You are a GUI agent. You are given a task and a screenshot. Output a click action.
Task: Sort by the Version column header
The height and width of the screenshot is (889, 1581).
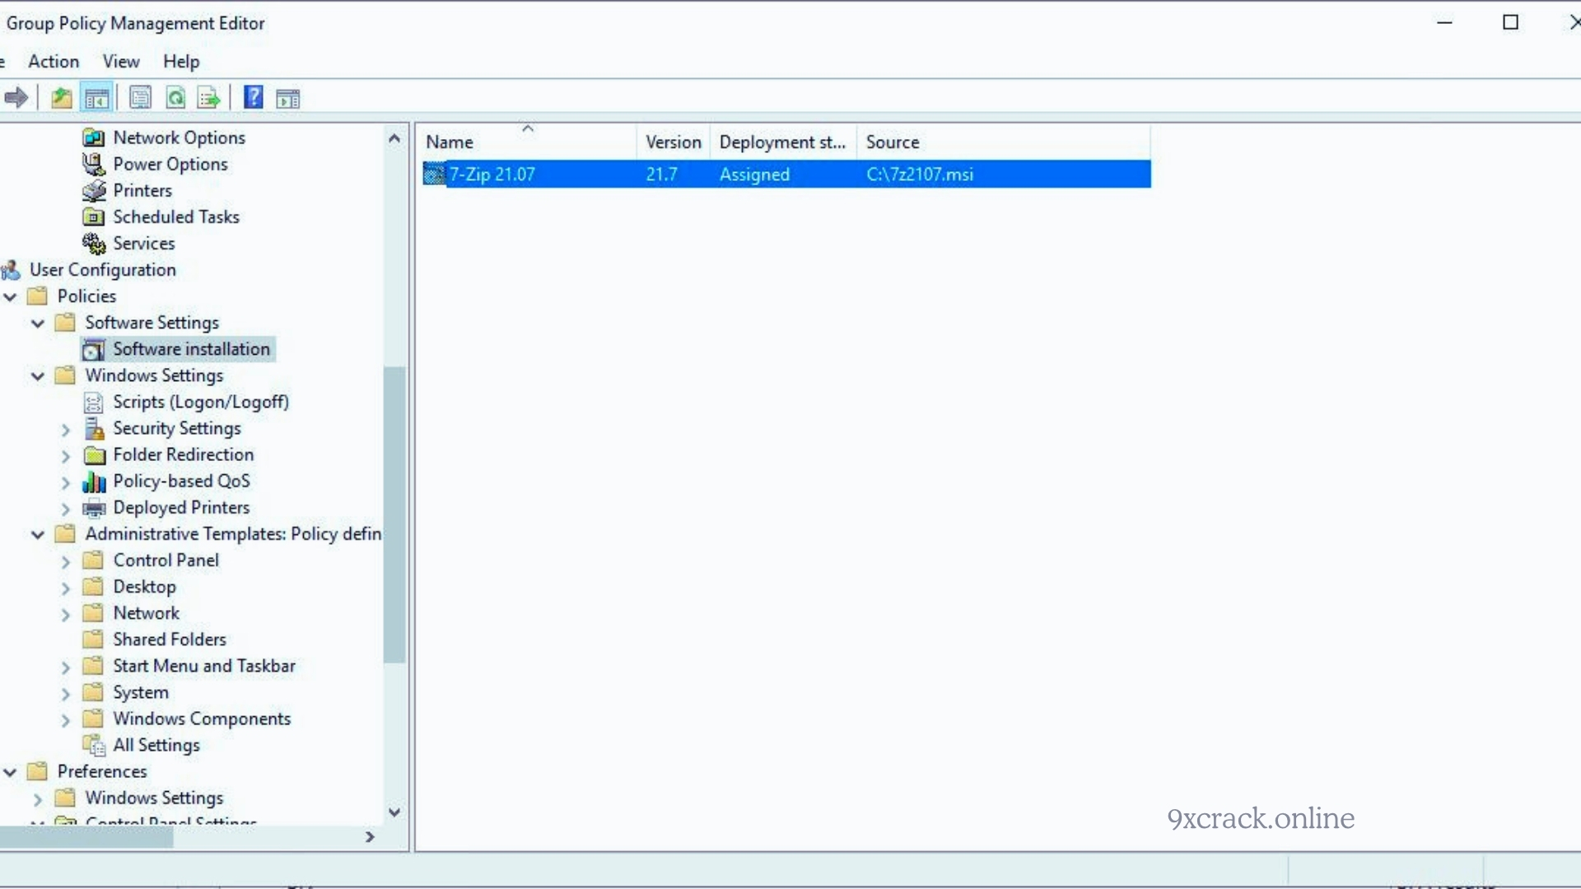pos(674,142)
